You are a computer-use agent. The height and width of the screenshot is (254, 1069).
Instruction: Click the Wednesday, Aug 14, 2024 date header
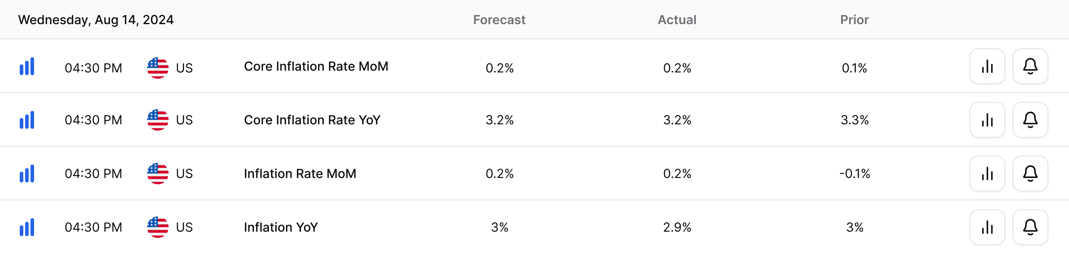[x=96, y=20]
